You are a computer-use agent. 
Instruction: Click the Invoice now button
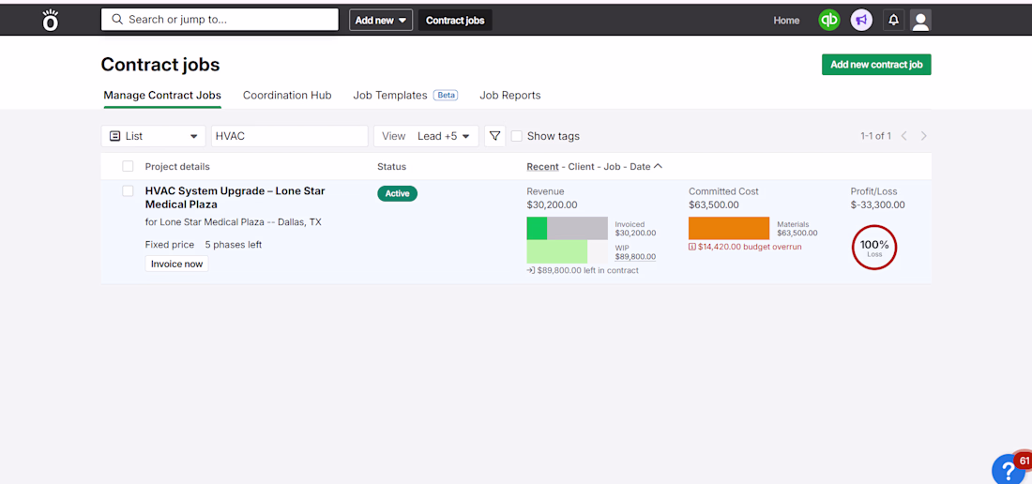[x=176, y=264]
